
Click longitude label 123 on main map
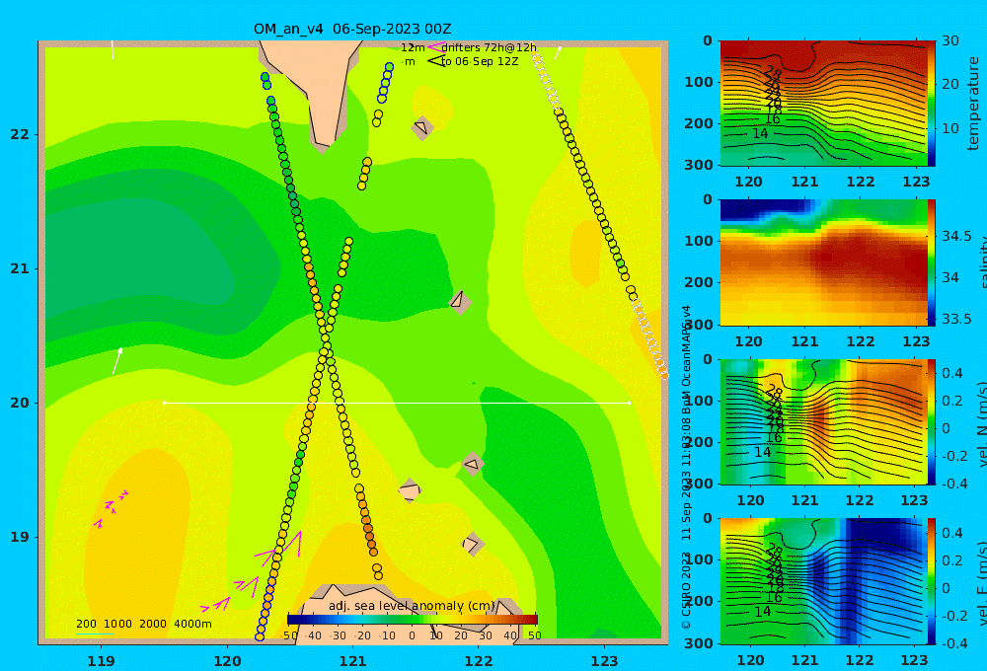604,661
